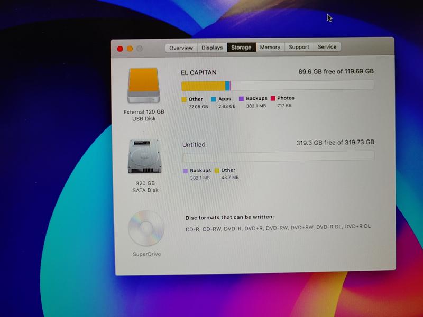Minimize the window with the yellow button
The image size is (423, 317).
(x=130, y=49)
